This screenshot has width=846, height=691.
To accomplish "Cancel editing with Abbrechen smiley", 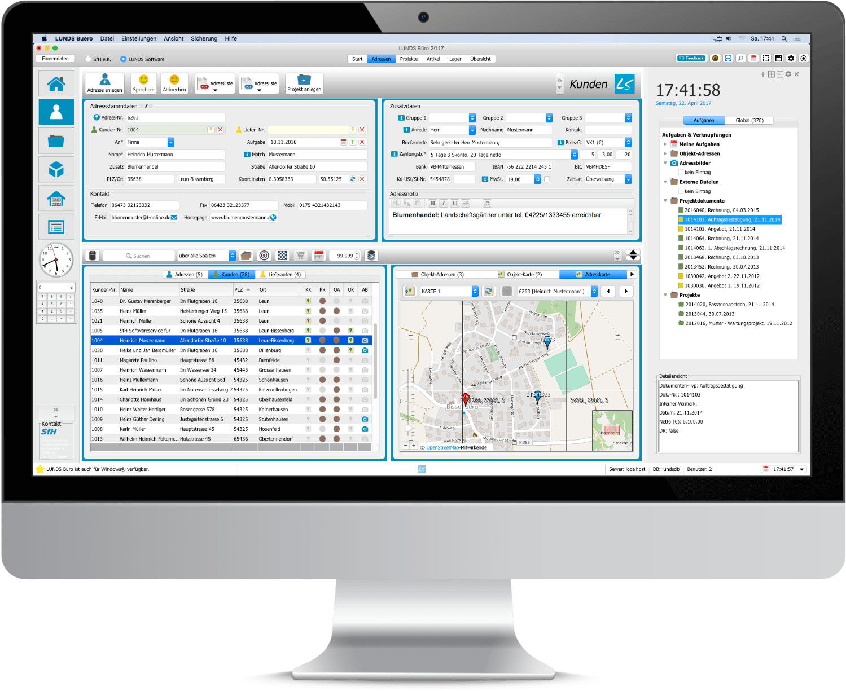I will pos(174,83).
